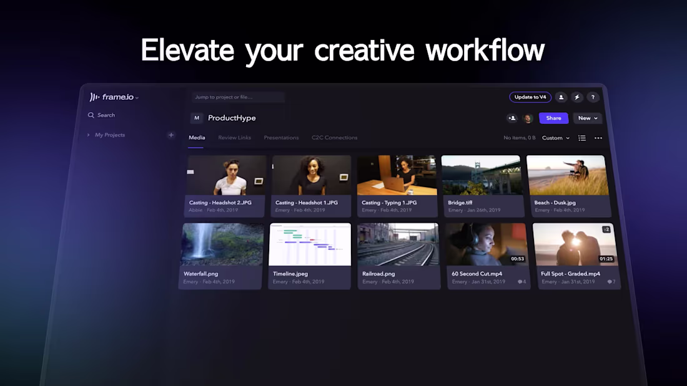Click the account profile icon
This screenshot has height=386, width=687.
coord(560,97)
